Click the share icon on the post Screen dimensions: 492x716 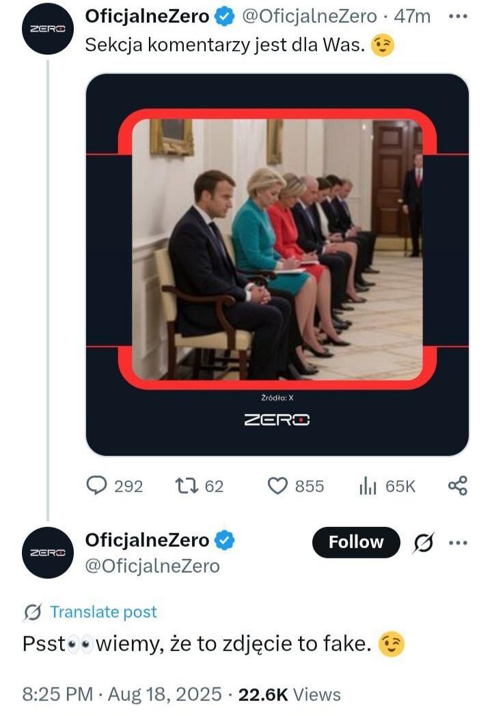pyautogui.click(x=457, y=485)
